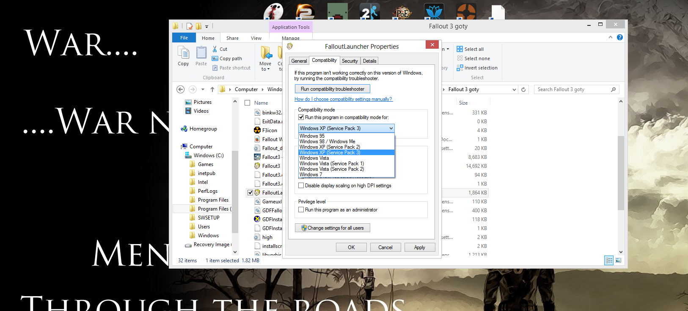This screenshot has height=311, width=688.
Task: Uncheck the FalloutLauncher file checkbox
Action: pyautogui.click(x=250, y=193)
